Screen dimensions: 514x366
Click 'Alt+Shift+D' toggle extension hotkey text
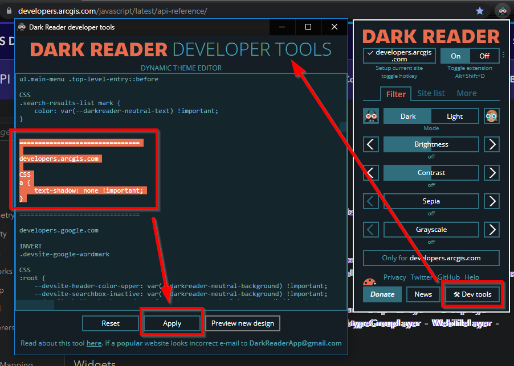coord(470,76)
